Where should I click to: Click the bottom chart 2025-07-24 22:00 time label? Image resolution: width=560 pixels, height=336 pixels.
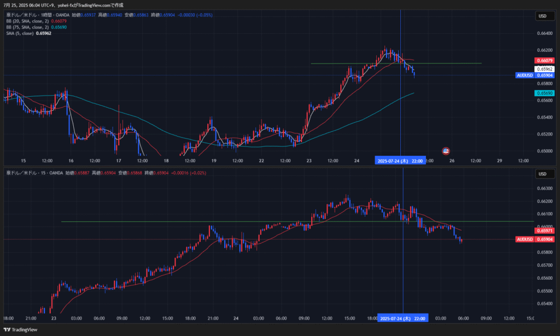coord(402,319)
